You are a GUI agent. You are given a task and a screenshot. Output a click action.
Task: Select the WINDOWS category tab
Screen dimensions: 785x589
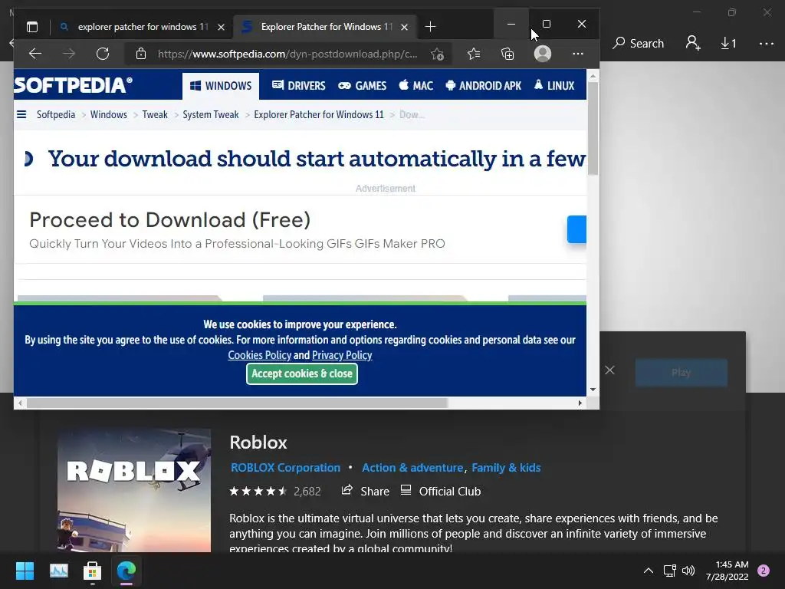click(x=221, y=86)
